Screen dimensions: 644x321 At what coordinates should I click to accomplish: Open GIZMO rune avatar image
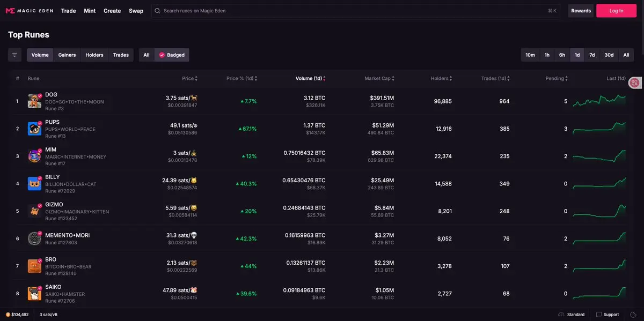[x=35, y=211]
